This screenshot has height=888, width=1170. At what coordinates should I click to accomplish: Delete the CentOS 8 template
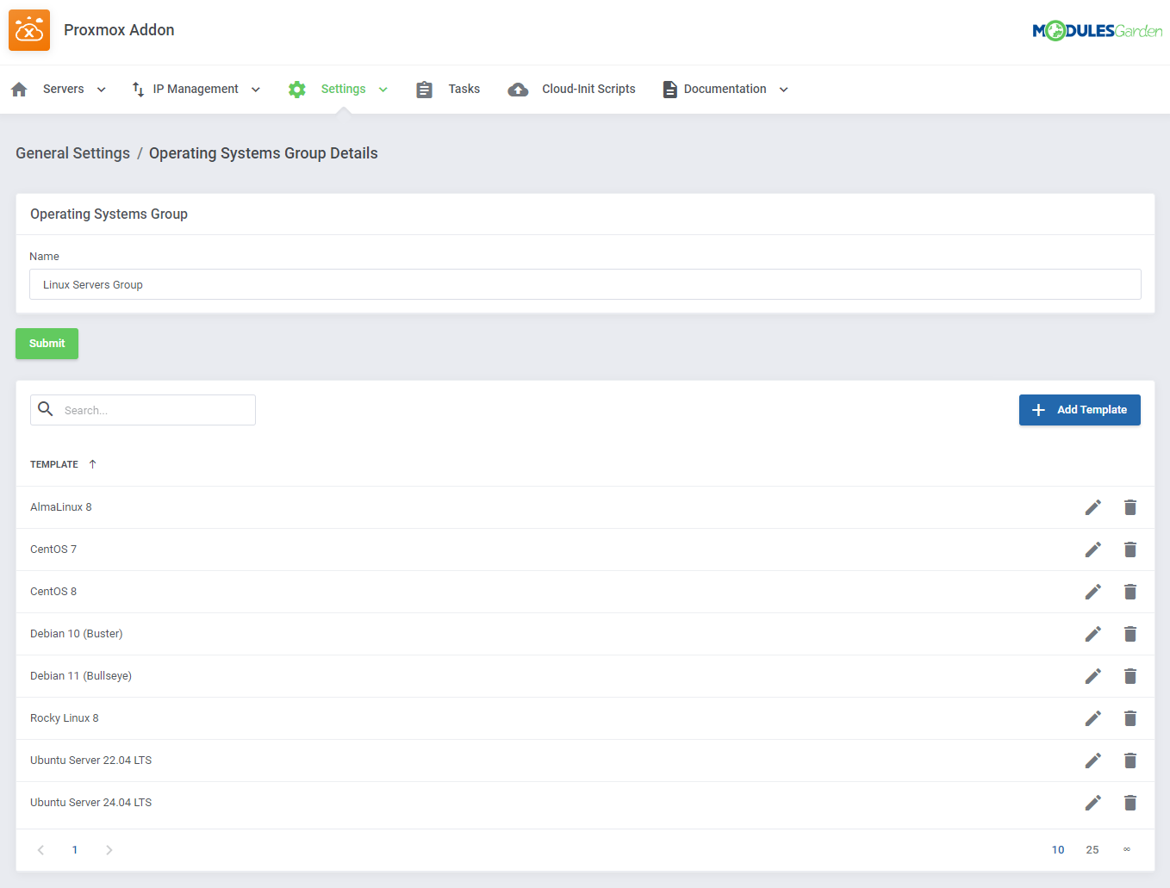(1130, 592)
